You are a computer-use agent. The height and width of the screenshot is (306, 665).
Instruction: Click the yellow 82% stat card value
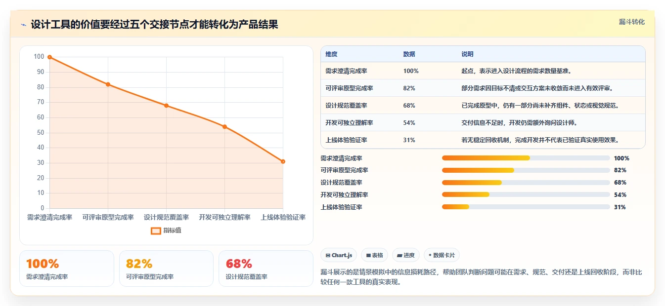pos(139,264)
